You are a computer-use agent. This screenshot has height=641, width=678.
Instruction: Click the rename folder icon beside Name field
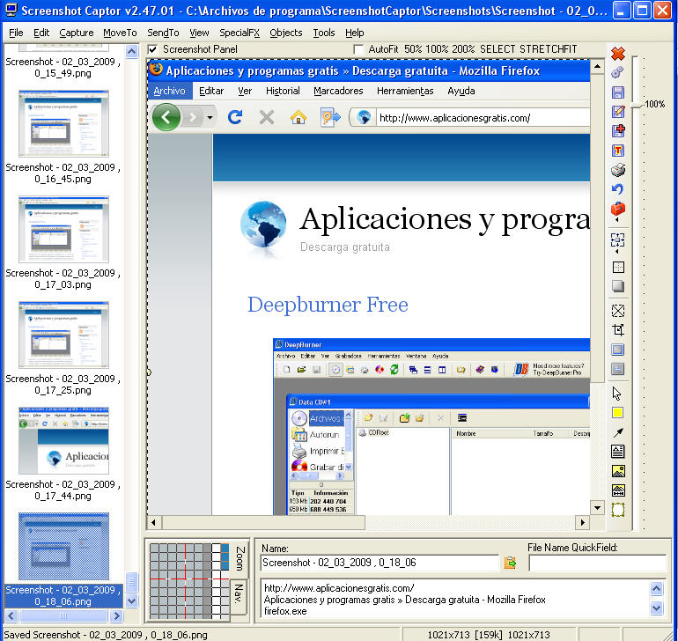(x=510, y=563)
